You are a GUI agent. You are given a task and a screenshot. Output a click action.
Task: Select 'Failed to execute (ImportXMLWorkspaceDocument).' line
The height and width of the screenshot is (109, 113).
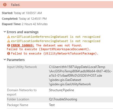pyautogui.click(x=49, y=49)
